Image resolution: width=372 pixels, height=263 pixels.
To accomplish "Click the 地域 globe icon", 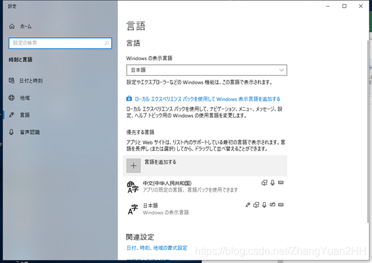I will (x=12, y=97).
